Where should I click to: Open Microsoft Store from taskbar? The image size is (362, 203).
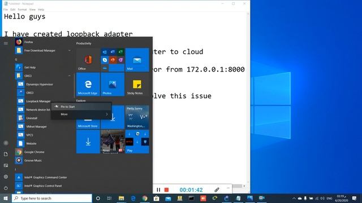coord(156,198)
